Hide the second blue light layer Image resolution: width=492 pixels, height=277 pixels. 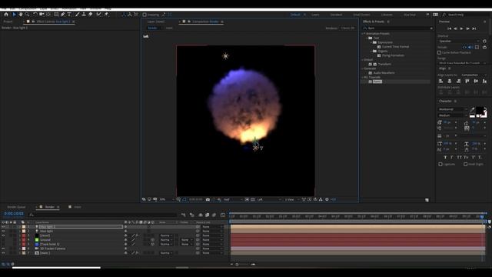(3, 231)
